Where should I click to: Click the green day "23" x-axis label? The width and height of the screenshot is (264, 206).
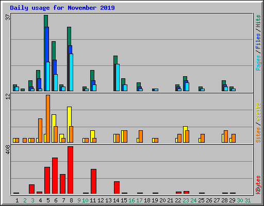(x=186, y=200)
